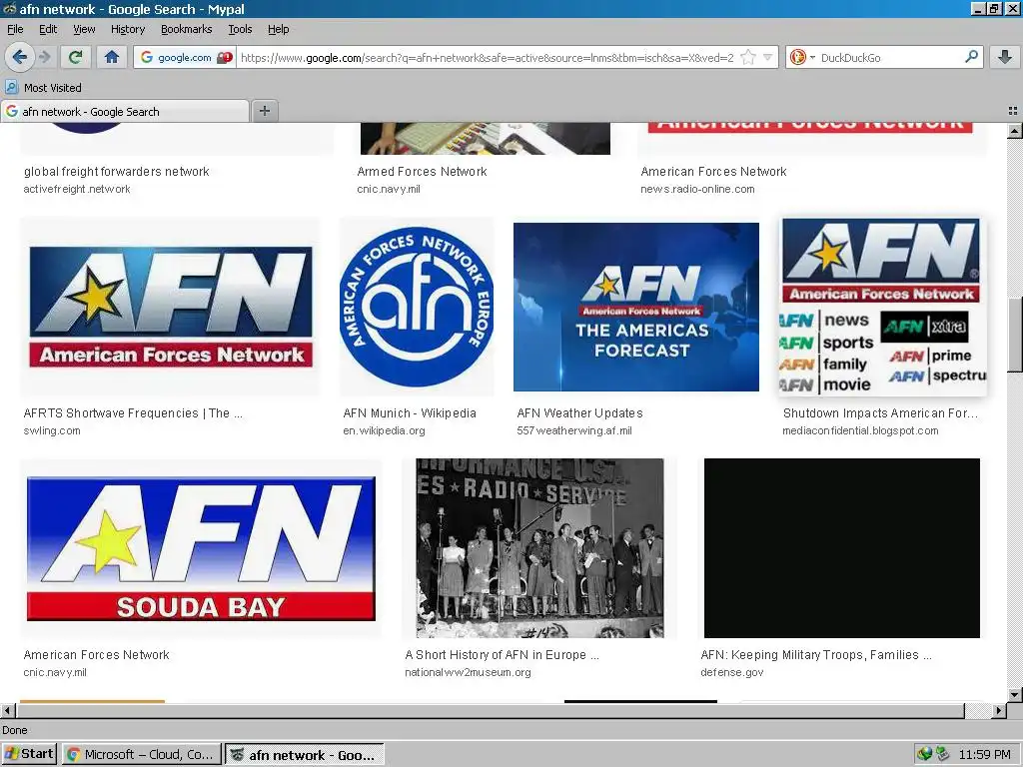1023x767 pixels.
Task: Click the en.wikipedia.org source link
Action: pyautogui.click(x=385, y=430)
